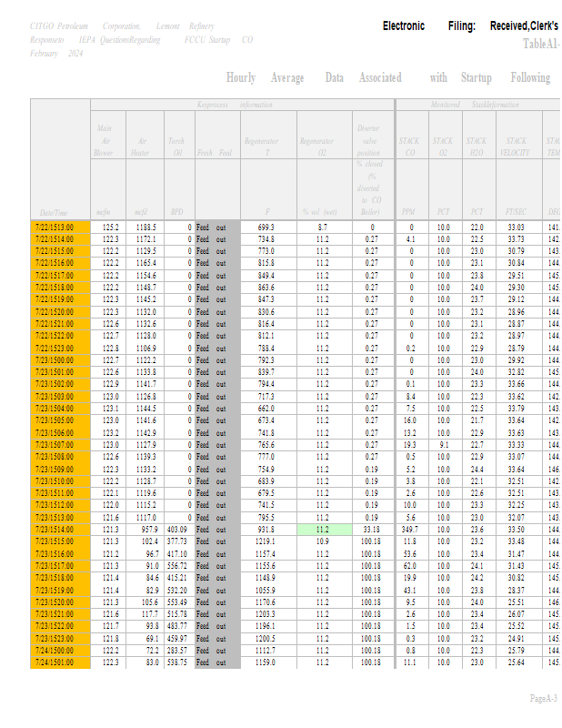The width and height of the screenshot is (562, 728).
Task: Click the 'Regenerator T' column header
Action: tap(261, 147)
